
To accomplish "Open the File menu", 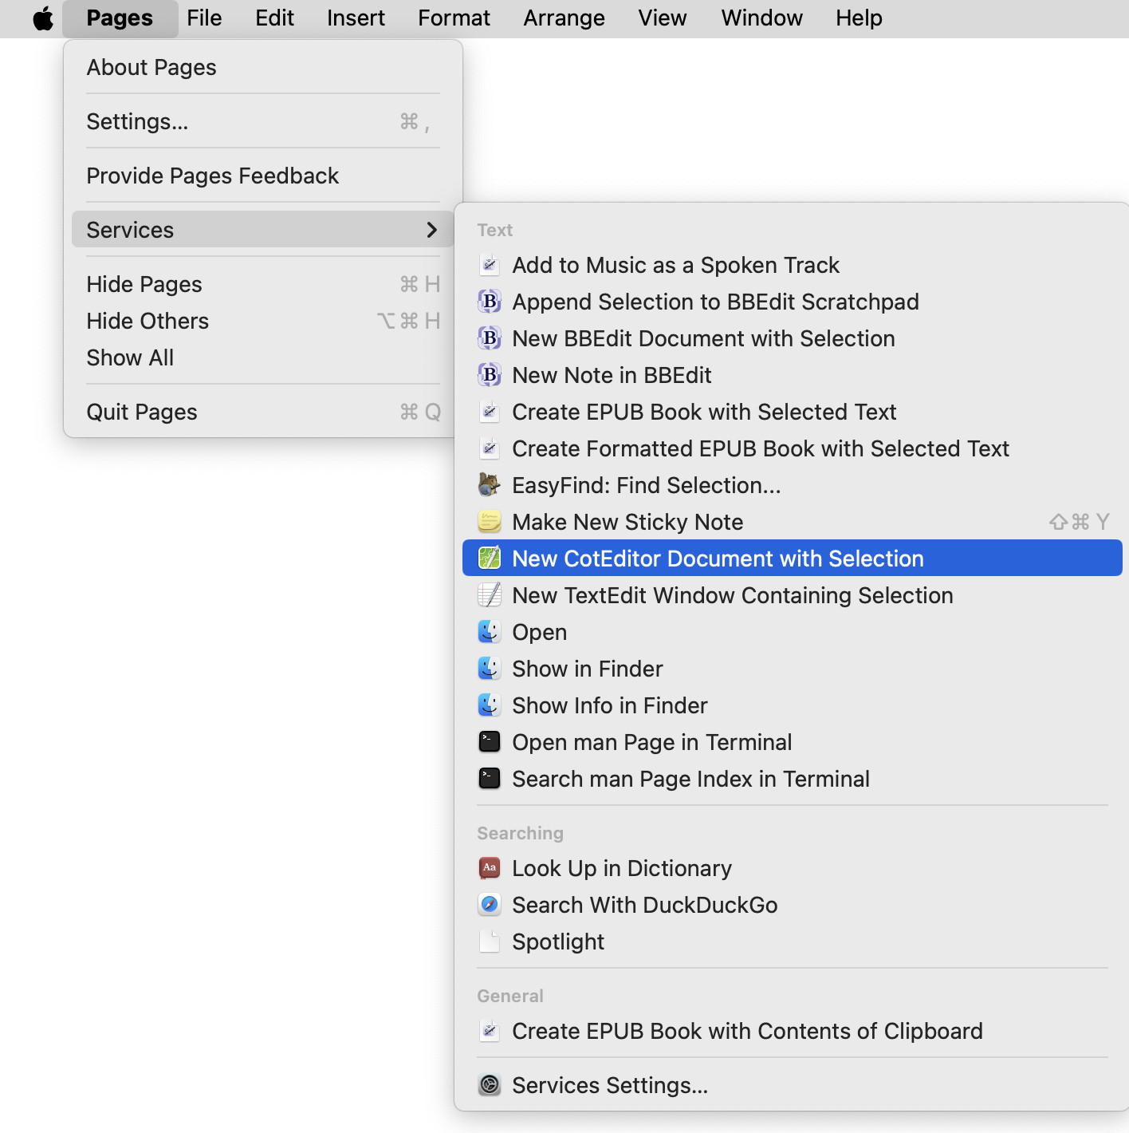I will click(204, 18).
